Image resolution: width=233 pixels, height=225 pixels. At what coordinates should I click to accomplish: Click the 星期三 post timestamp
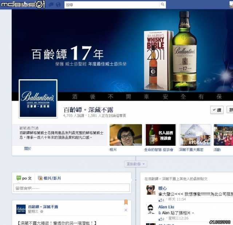tap(33, 211)
